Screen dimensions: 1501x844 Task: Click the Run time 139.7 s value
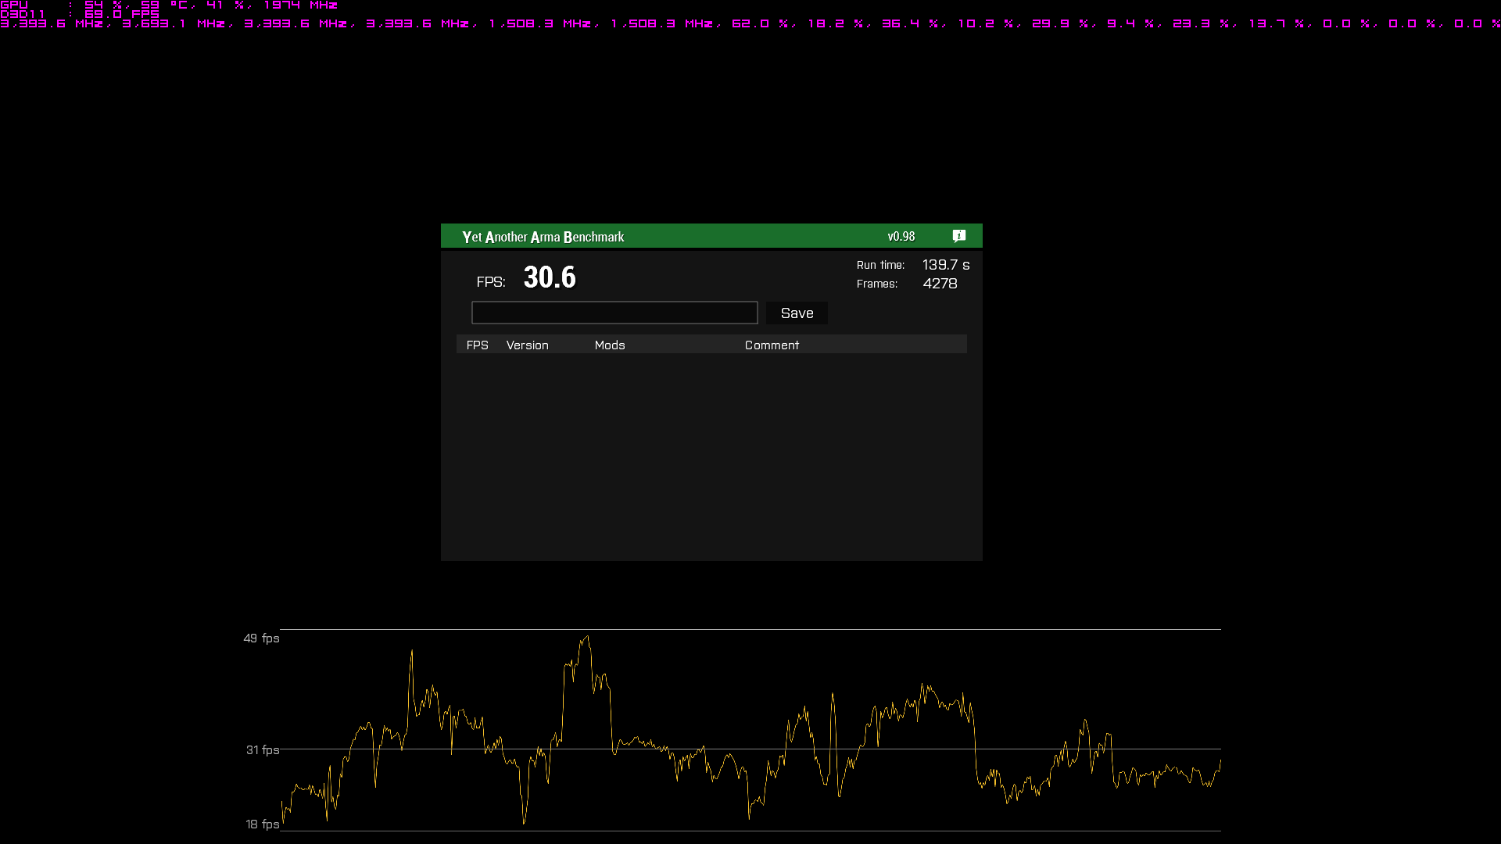pyautogui.click(x=946, y=265)
